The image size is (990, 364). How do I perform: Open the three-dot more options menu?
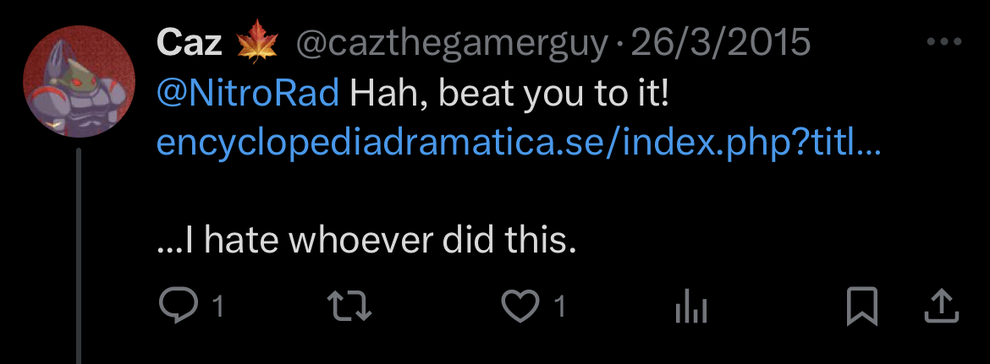click(x=944, y=42)
